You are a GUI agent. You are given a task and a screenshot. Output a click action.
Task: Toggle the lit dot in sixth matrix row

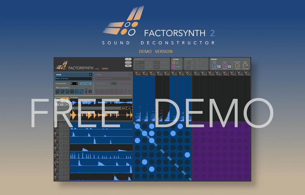coord(144,162)
